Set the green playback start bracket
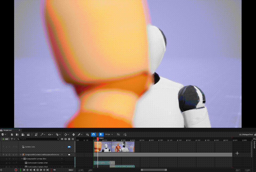Viewport: 256px width, 172px height. [x=21, y=170]
